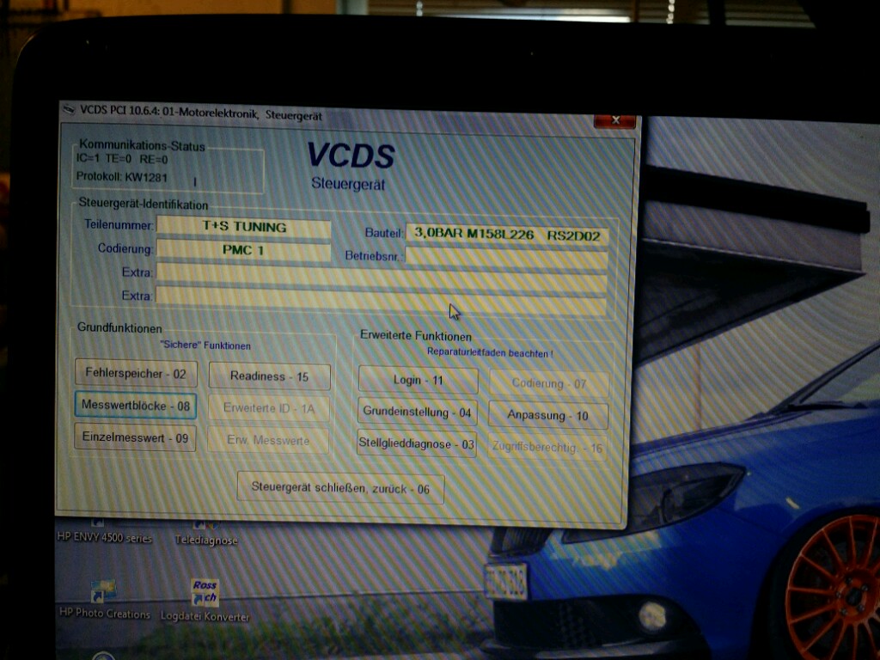Open Grundeinstellung - 04 basic settings
The image size is (880, 660).
417,412
